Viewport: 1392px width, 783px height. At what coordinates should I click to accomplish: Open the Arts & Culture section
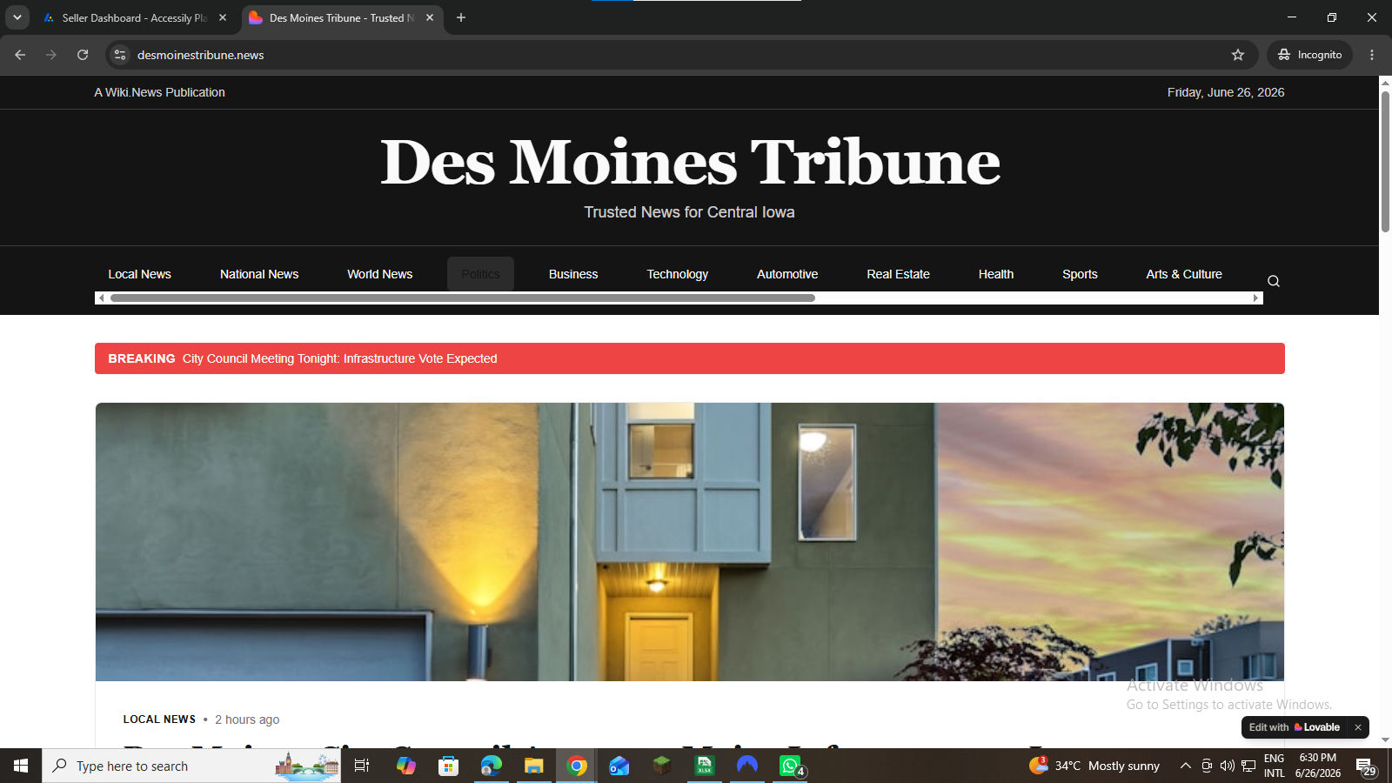(x=1184, y=274)
